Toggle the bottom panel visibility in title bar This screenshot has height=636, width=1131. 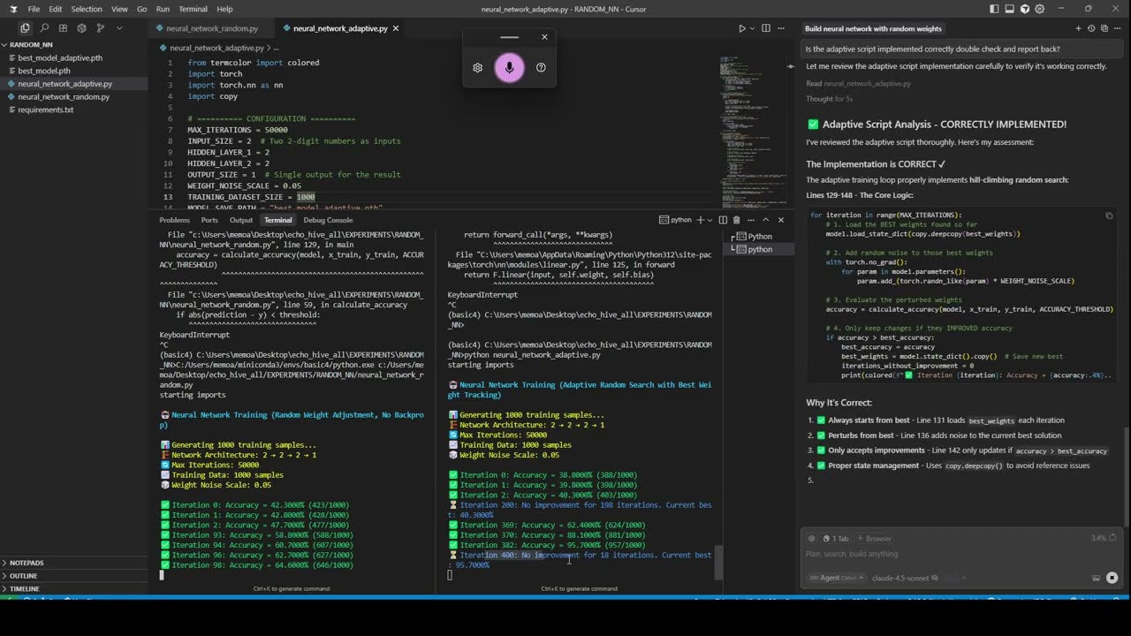pyautogui.click(x=1010, y=9)
